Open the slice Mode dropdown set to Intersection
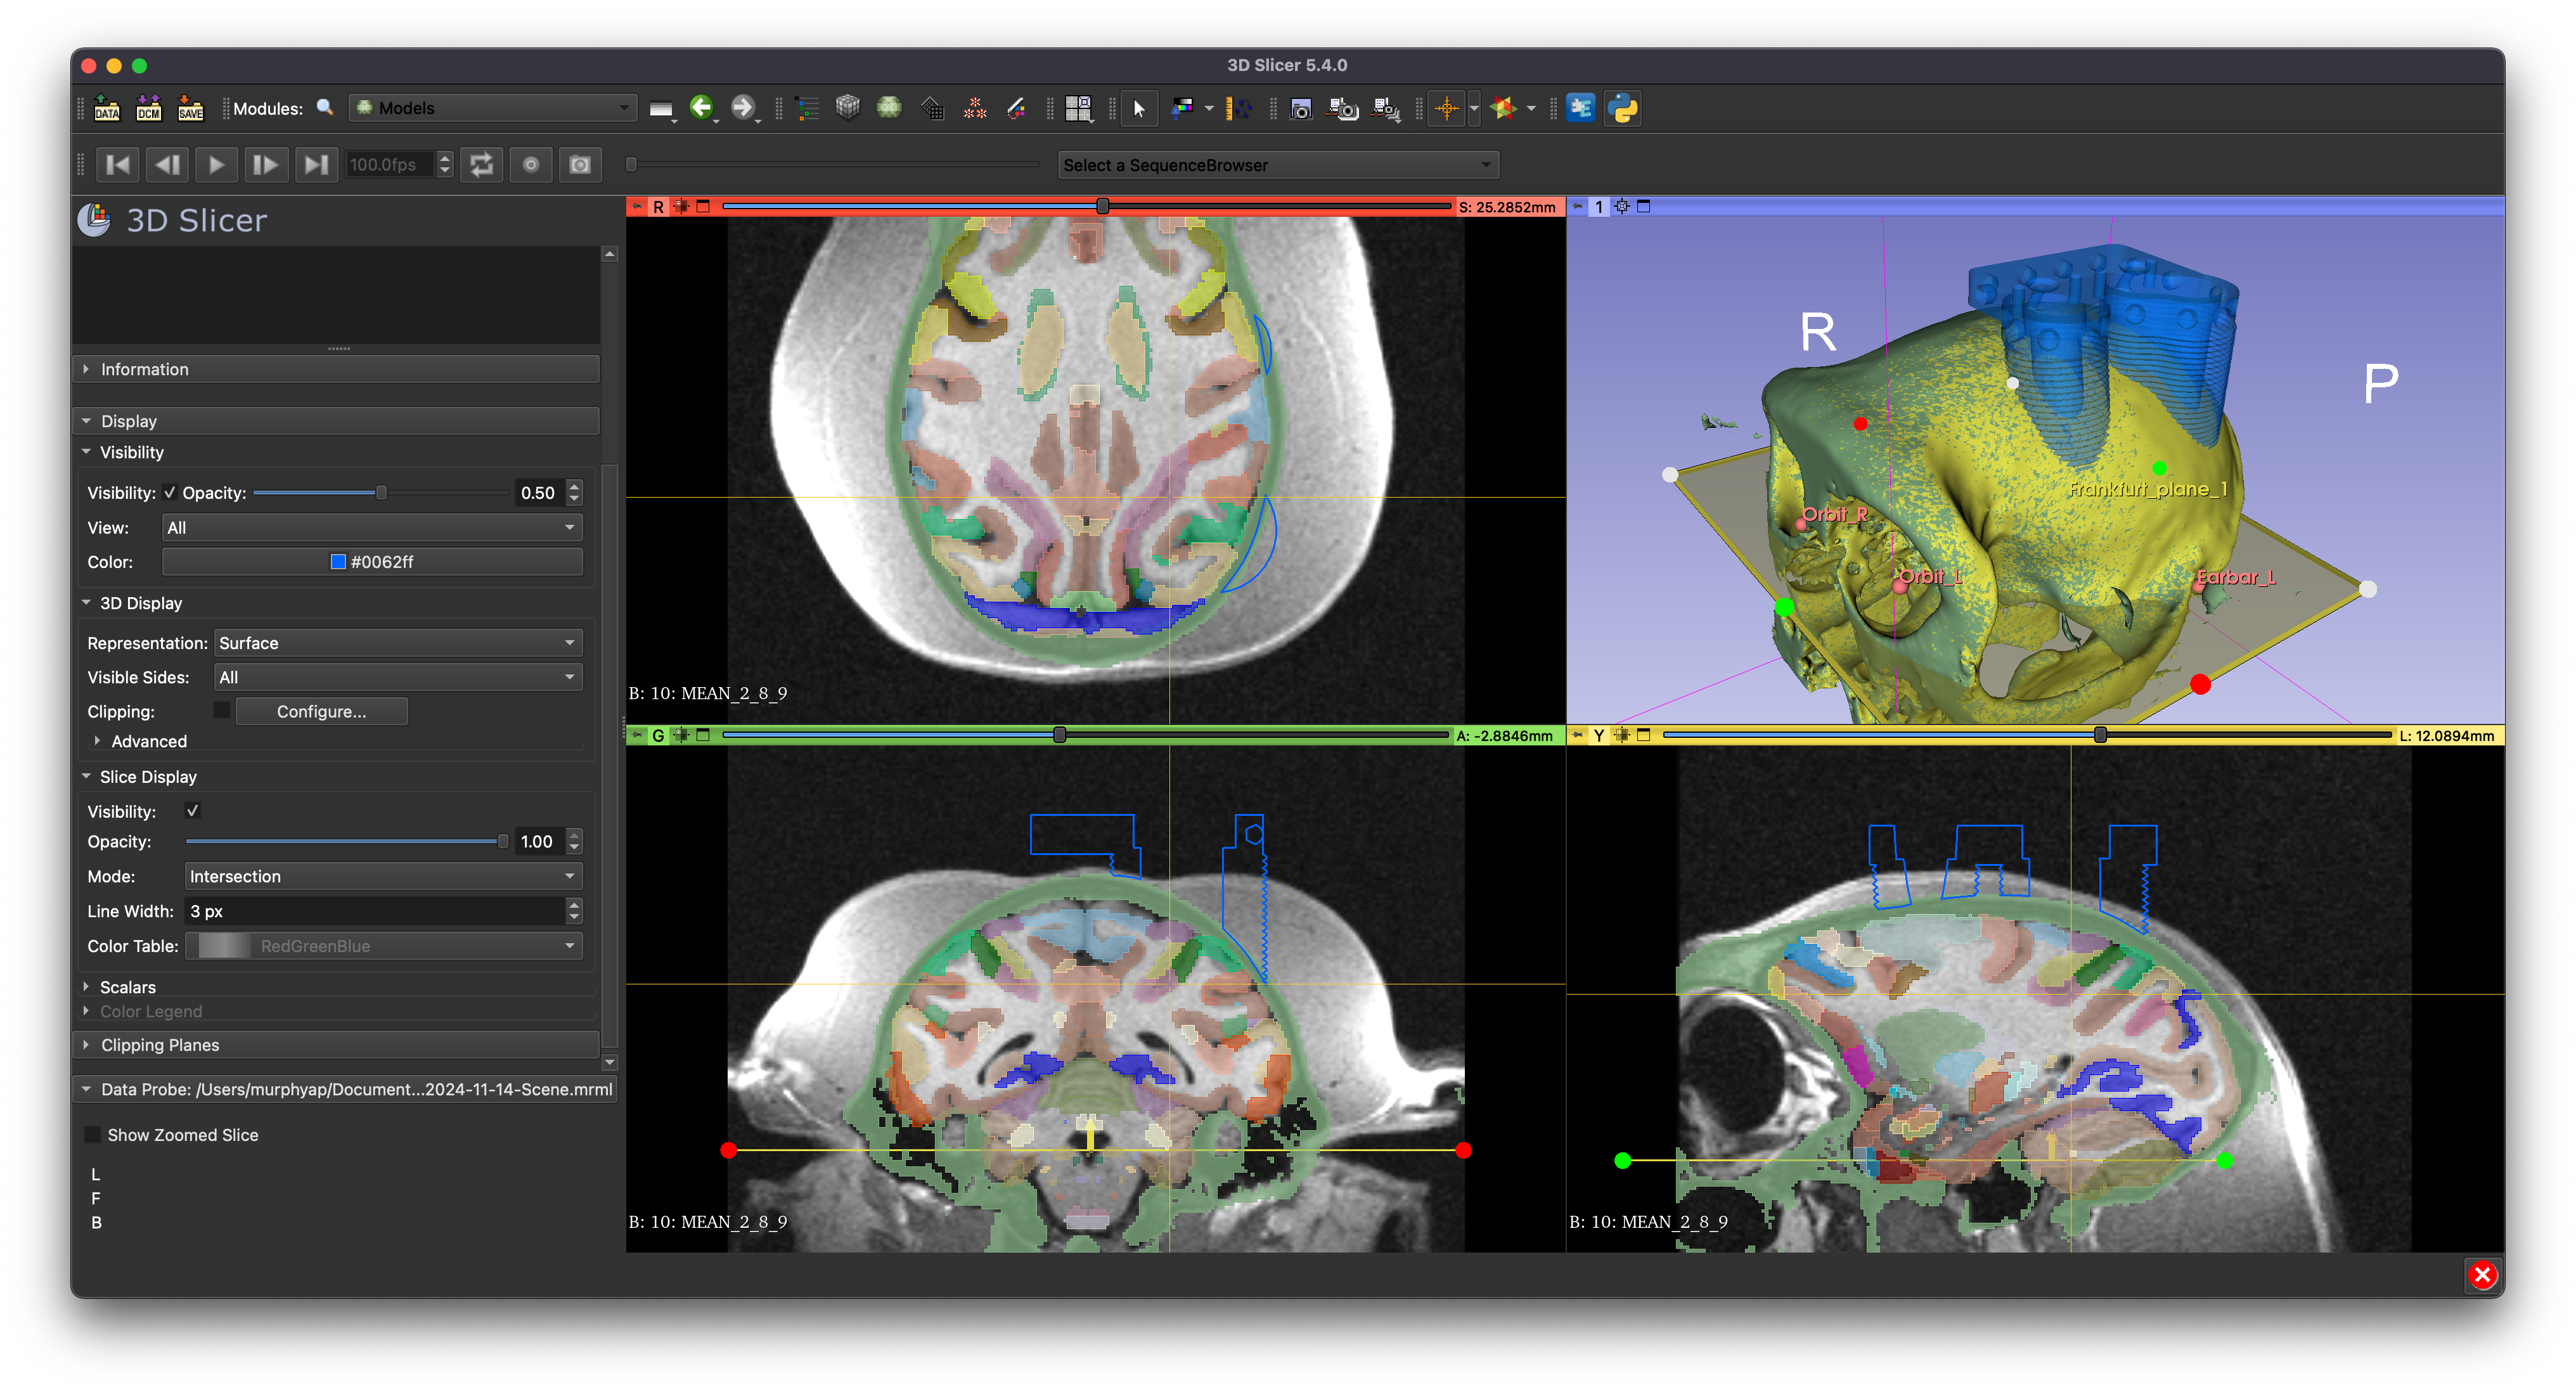This screenshot has height=1392, width=2576. [x=383, y=876]
